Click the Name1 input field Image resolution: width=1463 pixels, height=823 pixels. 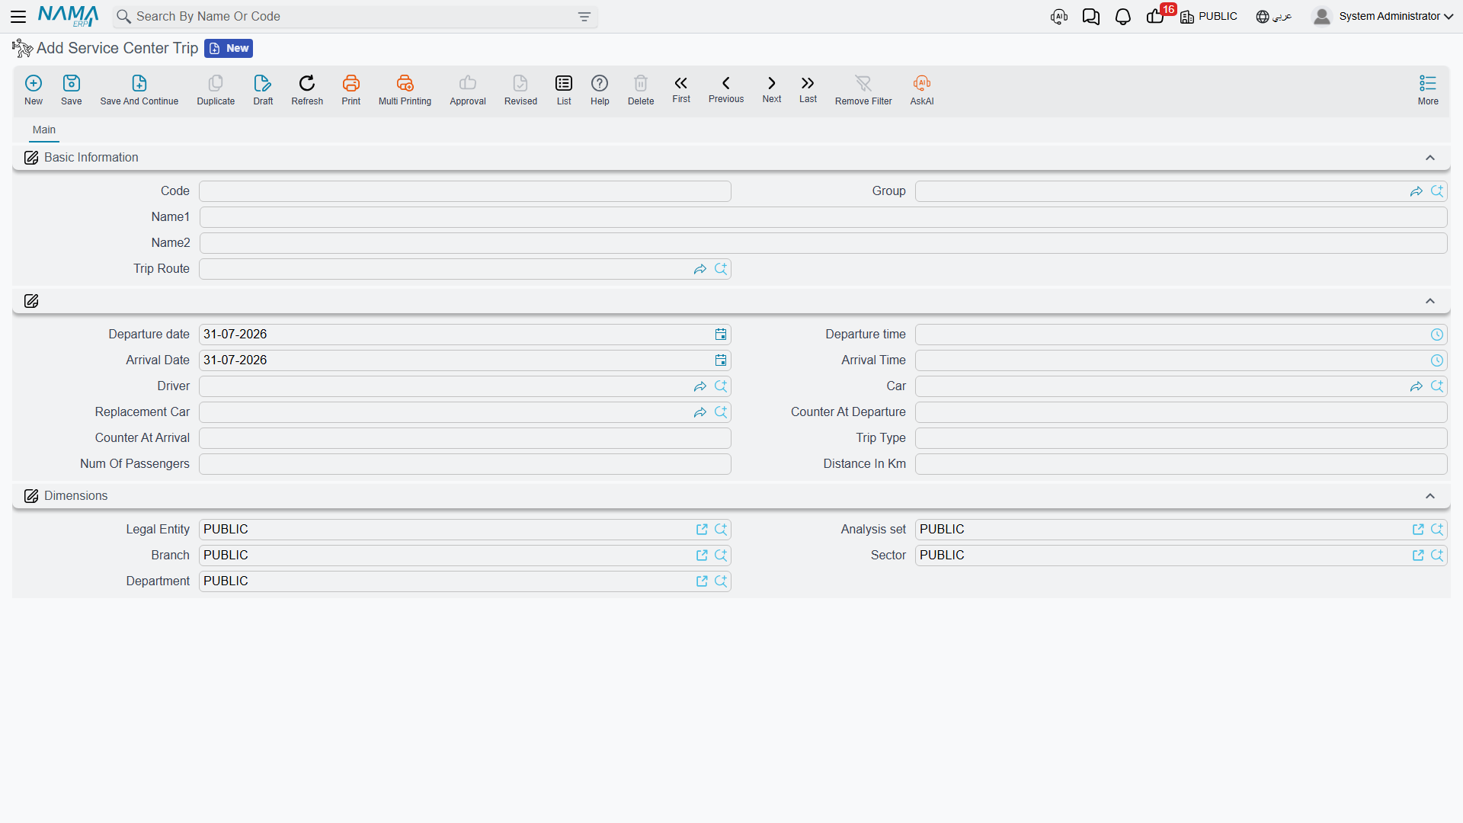pos(823,217)
